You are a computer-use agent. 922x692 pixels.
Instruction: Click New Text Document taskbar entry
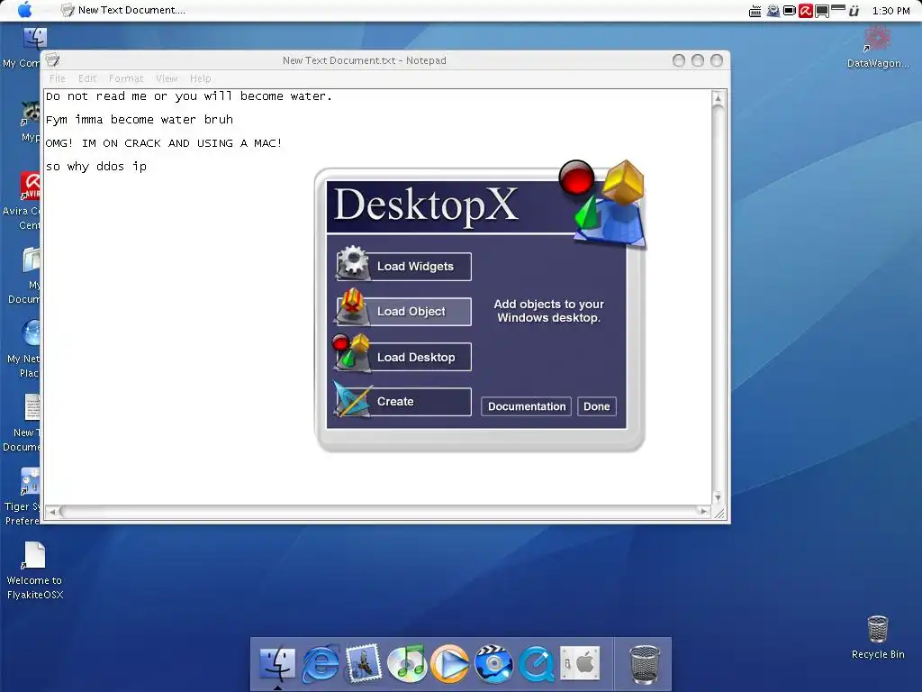tap(122, 10)
